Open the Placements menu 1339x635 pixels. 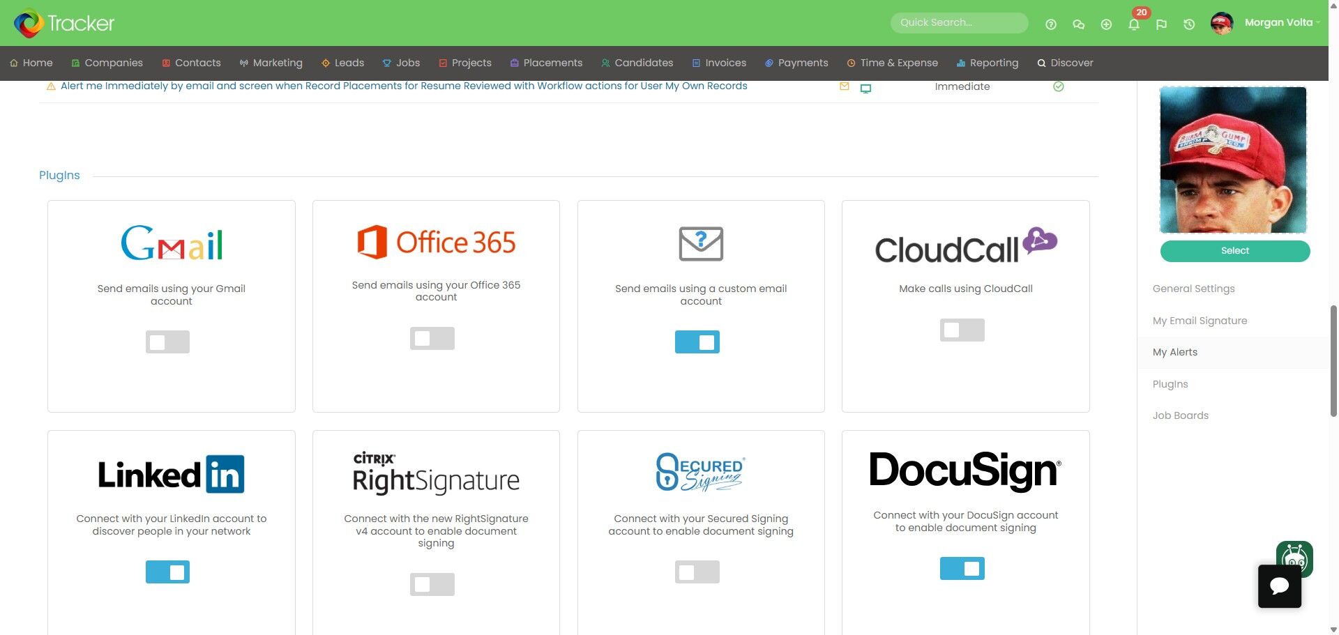547,63
